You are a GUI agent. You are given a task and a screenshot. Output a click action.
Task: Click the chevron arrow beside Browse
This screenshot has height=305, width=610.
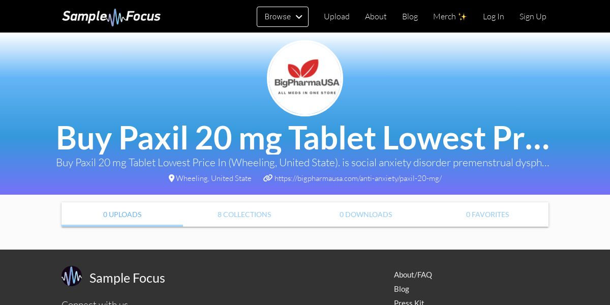tap(299, 17)
